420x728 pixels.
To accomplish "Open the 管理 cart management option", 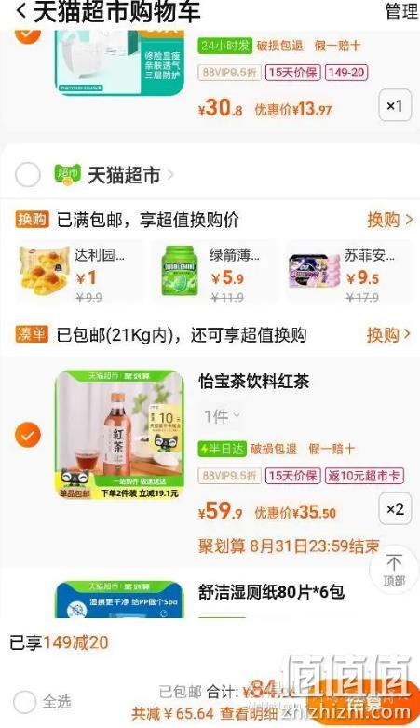I will click(x=401, y=11).
